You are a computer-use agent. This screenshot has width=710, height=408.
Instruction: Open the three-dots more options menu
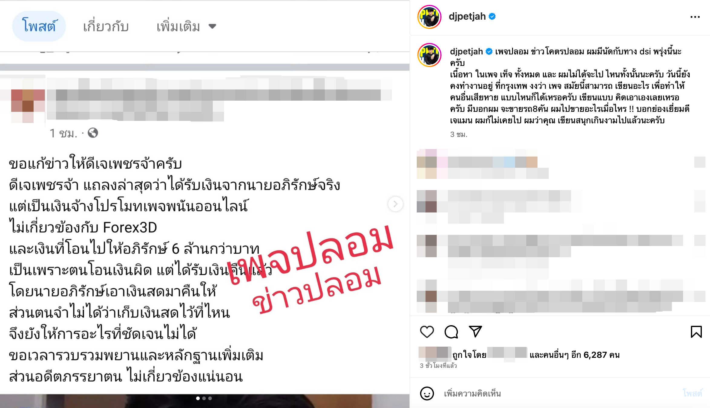point(695,17)
